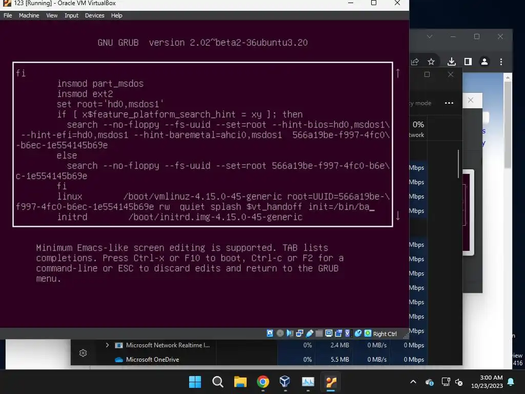The height and width of the screenshot is (394, 525).
Task: Click the USB devices status icon
Action: pyautogui.click(x=310, y=333)
